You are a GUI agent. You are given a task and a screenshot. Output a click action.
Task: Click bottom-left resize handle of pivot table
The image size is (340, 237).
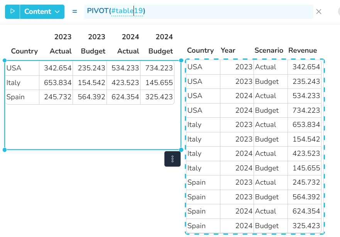pyautogui.click(x=5, y=150)
